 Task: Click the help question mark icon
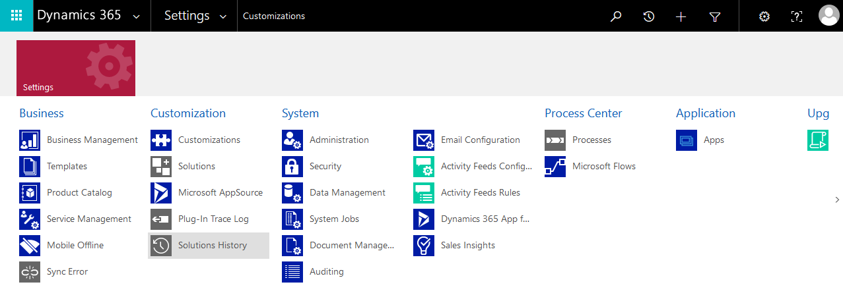click(x=797, y=16)
